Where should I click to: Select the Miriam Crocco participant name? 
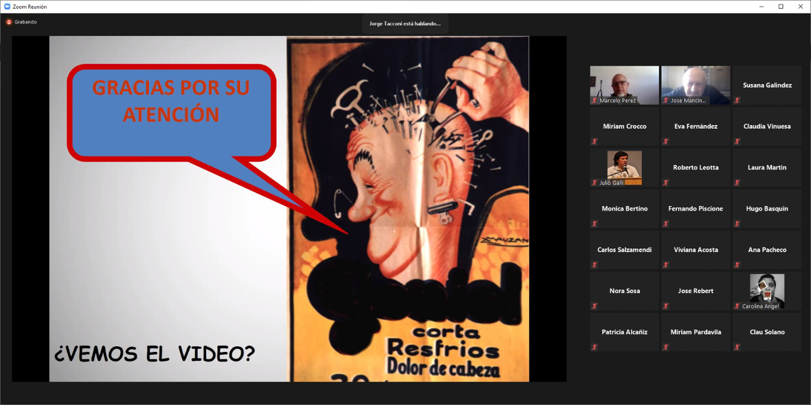pyautogui.click(x=624, y=126)
